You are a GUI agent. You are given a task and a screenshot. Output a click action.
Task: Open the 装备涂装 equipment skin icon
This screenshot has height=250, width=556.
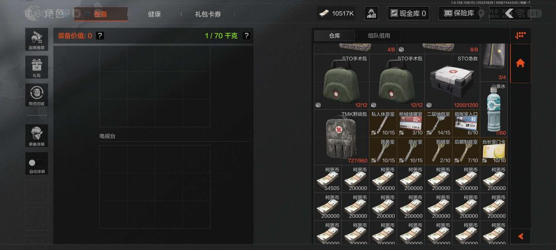[x=37, y=136]
